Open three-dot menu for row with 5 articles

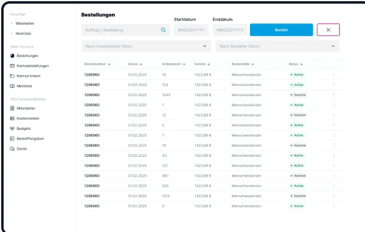(334, 125)
